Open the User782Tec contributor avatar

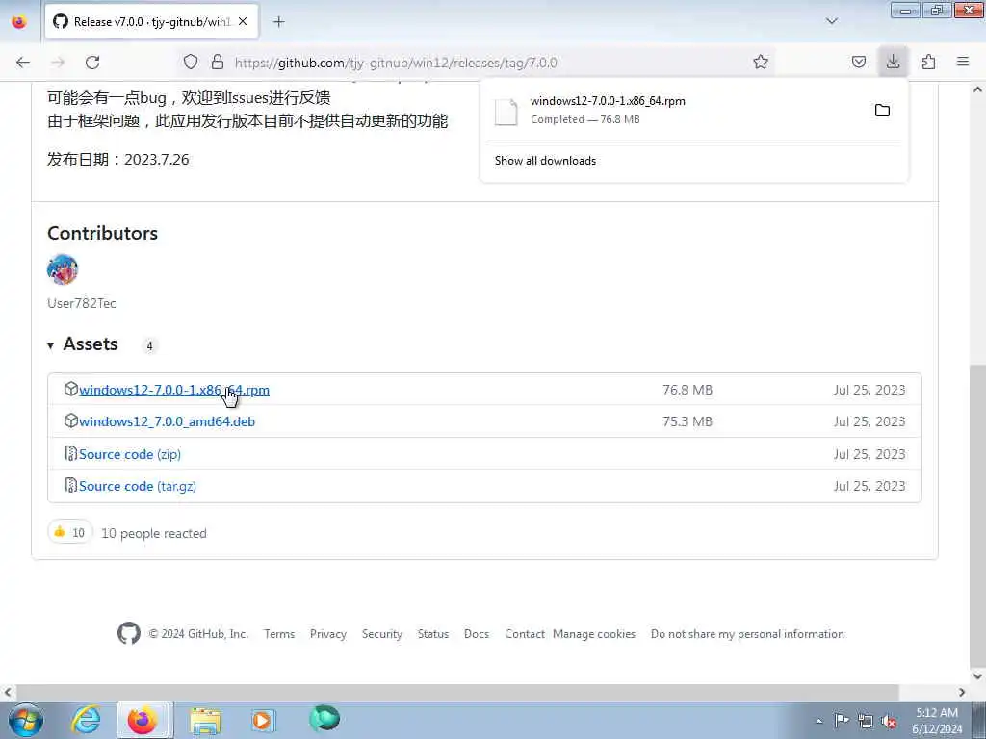63,269
